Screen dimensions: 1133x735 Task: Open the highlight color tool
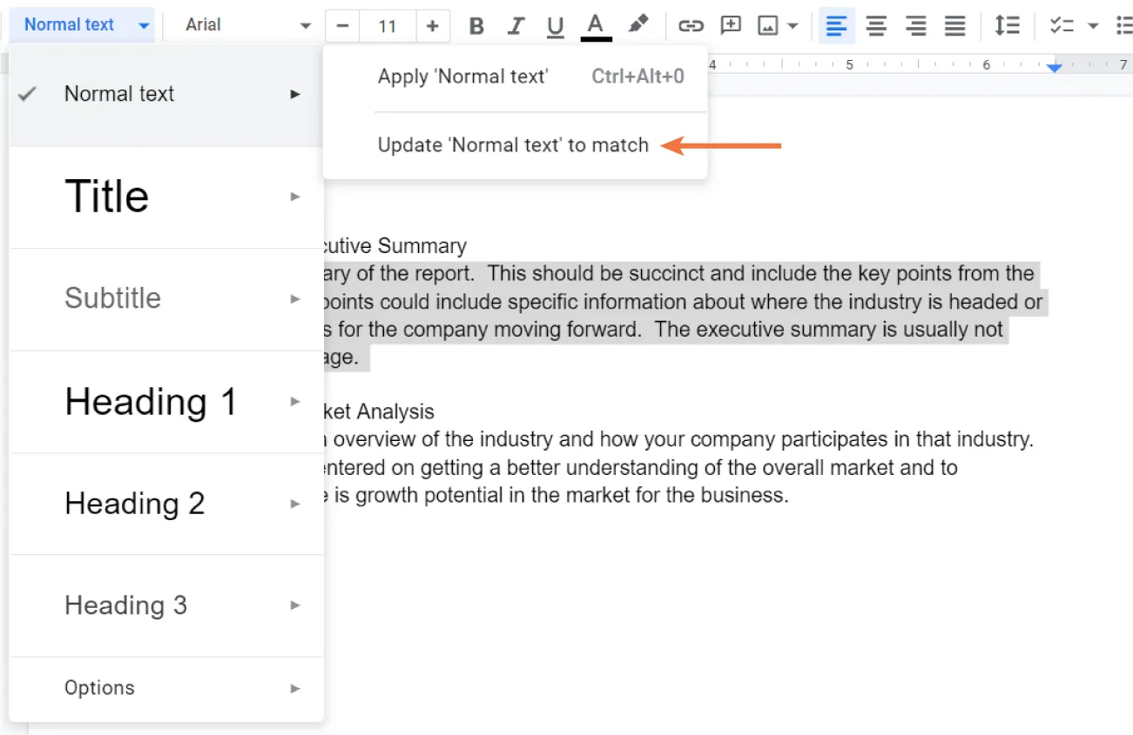point(638,25)
